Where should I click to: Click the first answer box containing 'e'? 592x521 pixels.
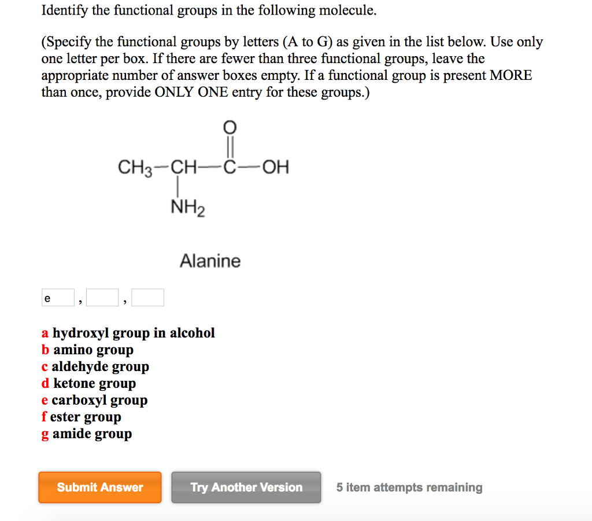click(58, 297)
